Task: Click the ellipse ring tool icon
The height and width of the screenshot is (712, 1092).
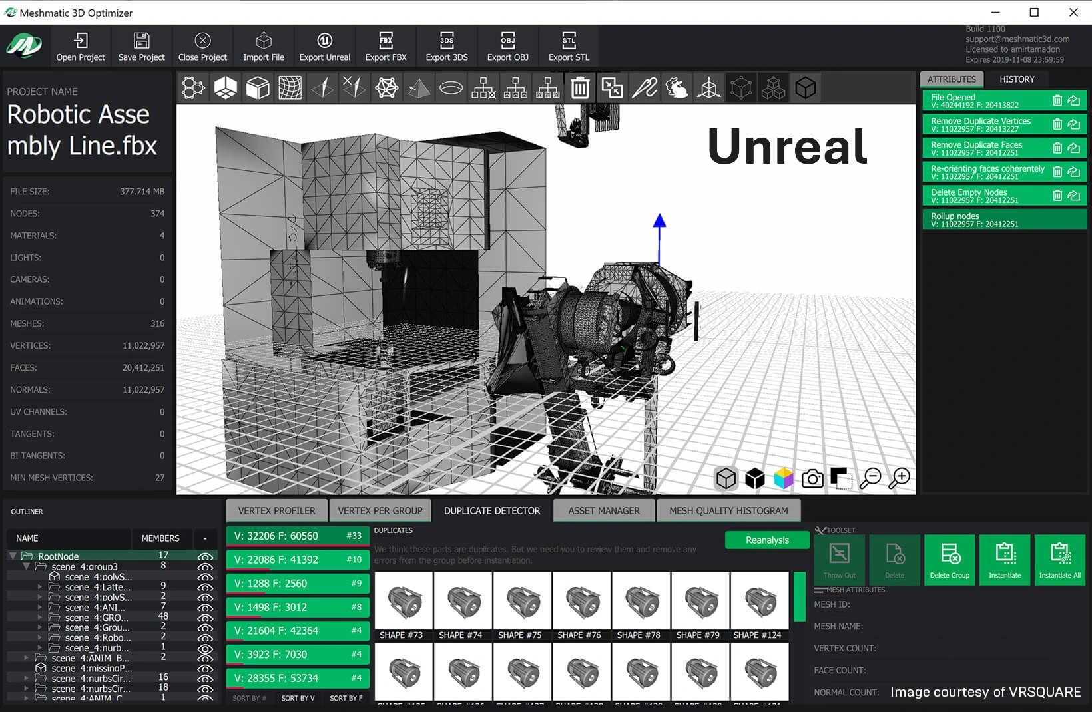Action: pos(451,88)
